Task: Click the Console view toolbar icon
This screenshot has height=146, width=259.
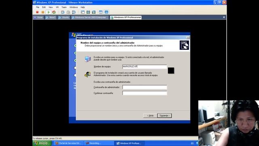Action: coord(106,12)
